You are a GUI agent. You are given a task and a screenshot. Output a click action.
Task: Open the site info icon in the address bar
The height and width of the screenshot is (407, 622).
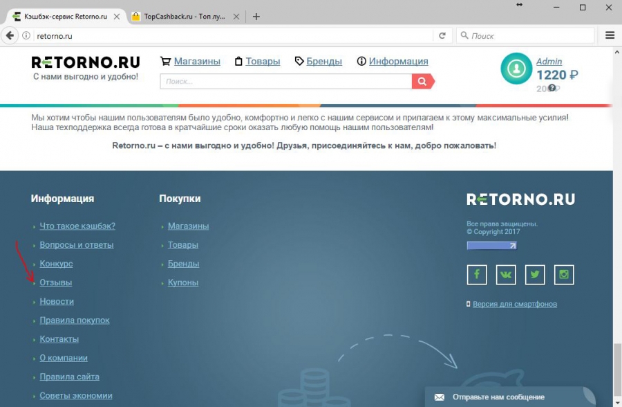point(26,36)
